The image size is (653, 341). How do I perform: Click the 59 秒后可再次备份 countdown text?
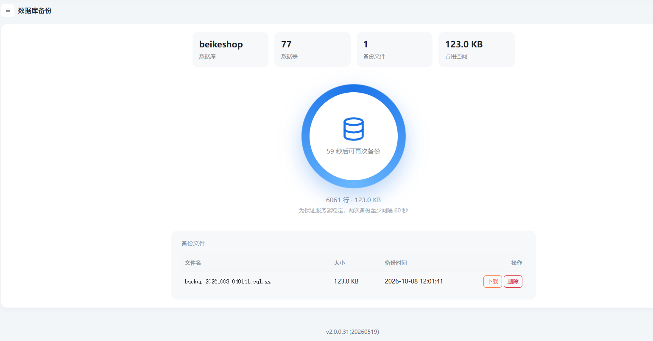353,151
